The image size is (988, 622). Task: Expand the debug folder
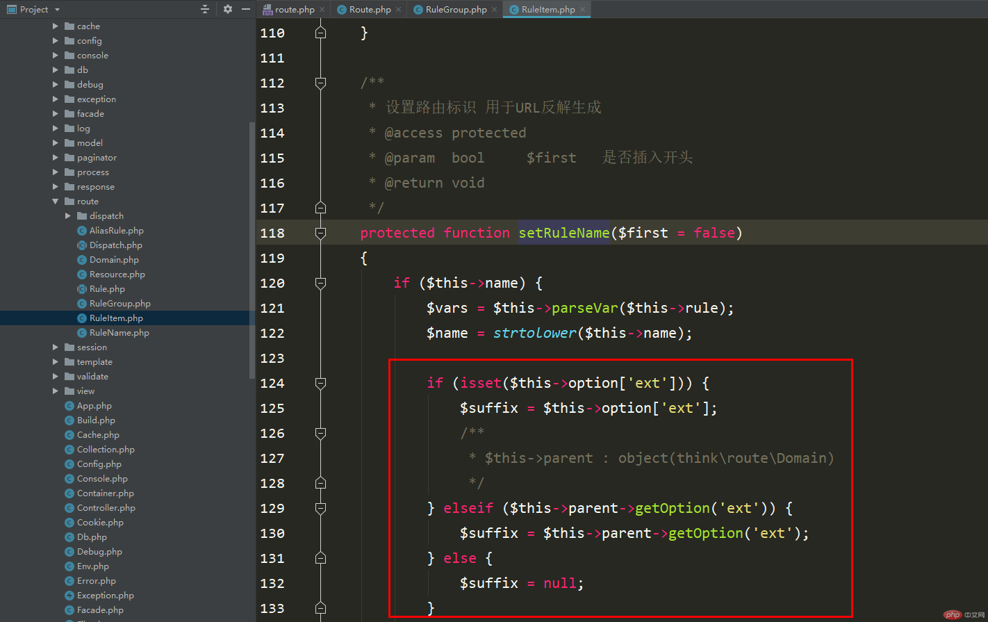(56, 85)
